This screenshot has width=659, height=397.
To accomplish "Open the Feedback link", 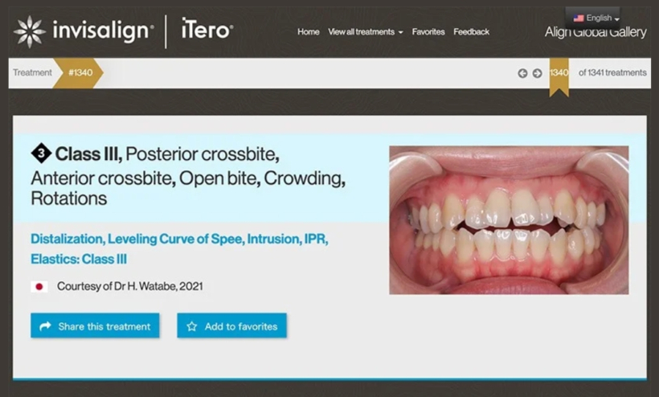I will (x=471, y=32).
